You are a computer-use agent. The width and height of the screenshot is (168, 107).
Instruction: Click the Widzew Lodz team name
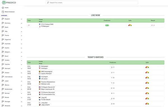coord(45,84)
